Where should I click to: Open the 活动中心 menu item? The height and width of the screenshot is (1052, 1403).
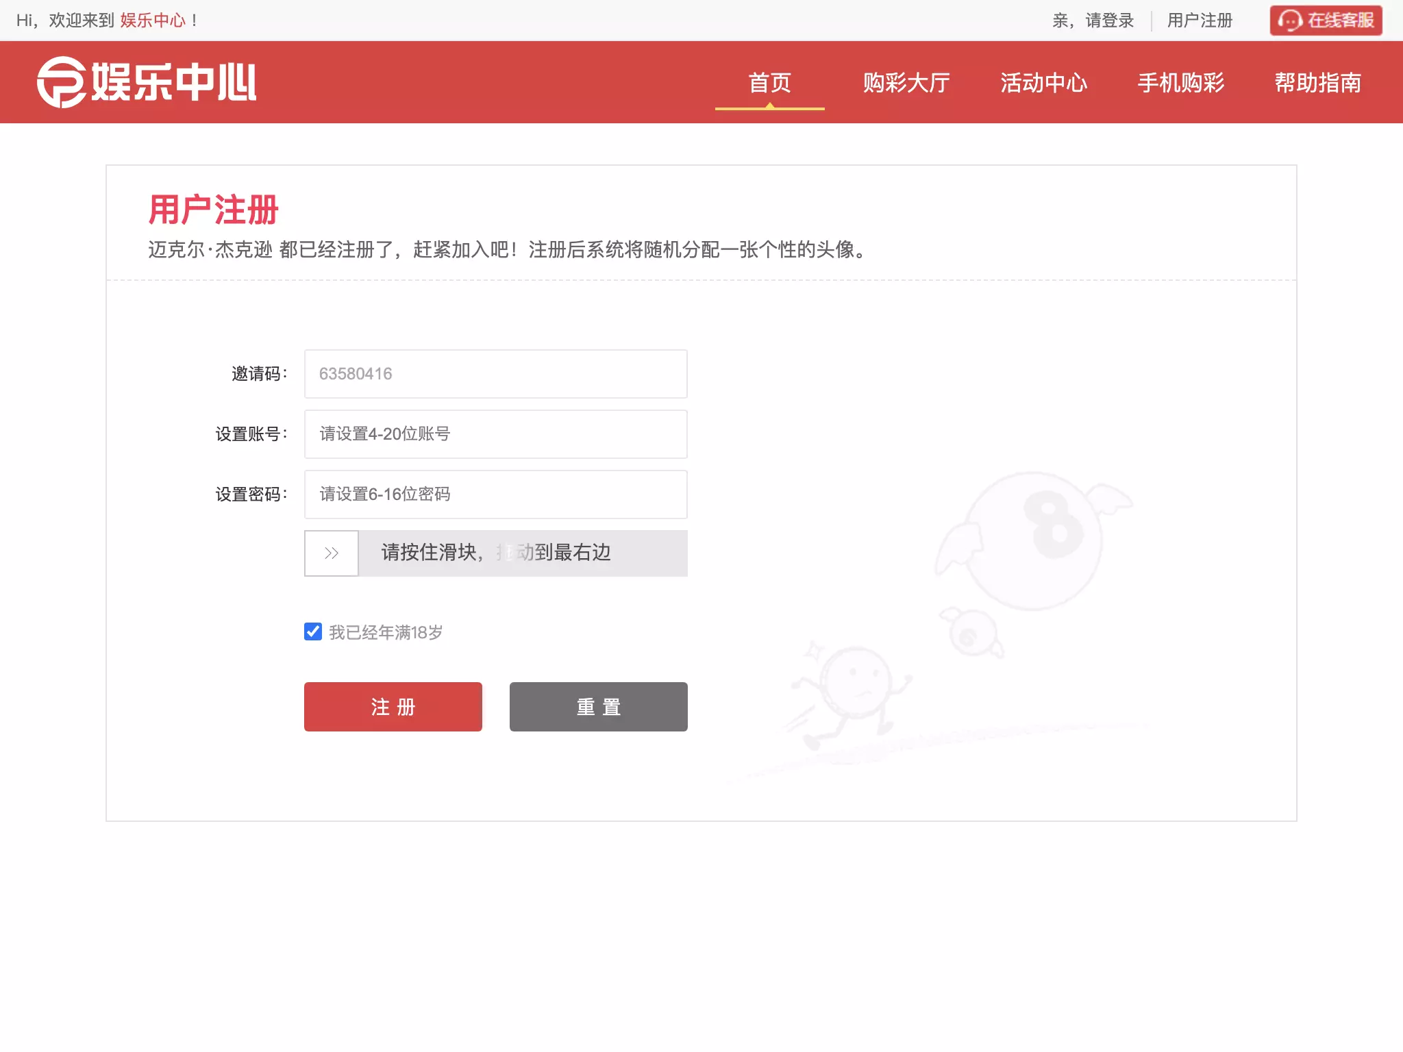[x=1043, y=83]
